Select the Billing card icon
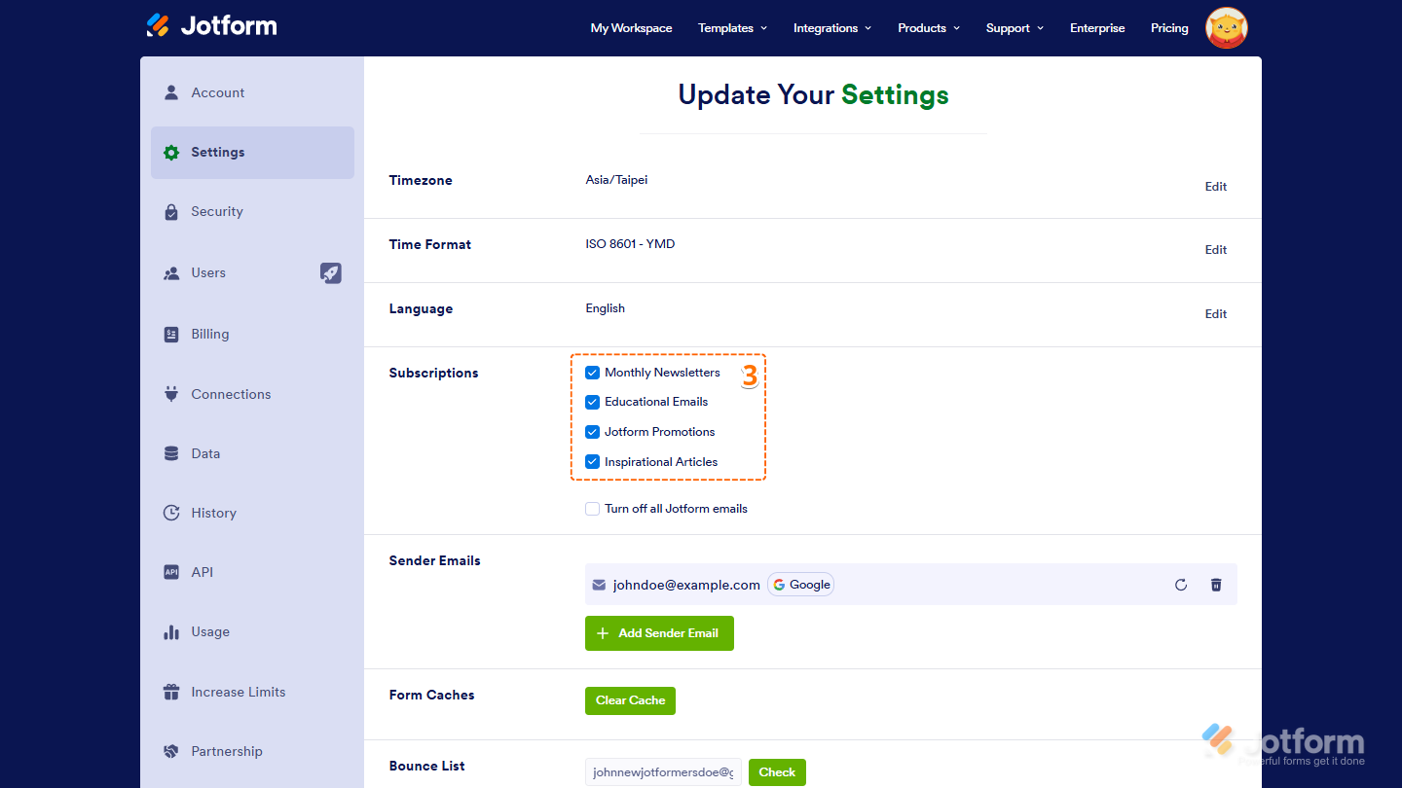 point(171,334)
